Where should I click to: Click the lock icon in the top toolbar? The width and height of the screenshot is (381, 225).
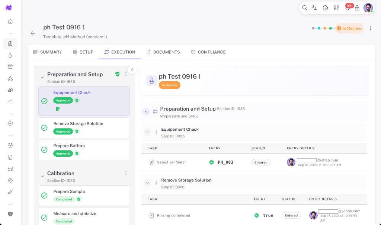(357, 8)
